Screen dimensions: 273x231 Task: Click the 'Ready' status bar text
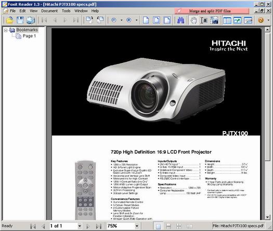[7, 226]
